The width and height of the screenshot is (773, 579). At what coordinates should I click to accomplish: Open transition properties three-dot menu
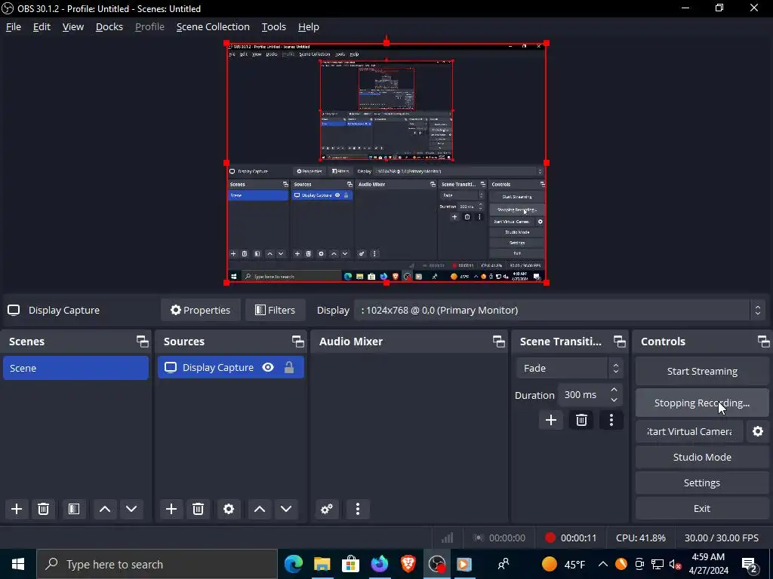[x=611, y=420]
